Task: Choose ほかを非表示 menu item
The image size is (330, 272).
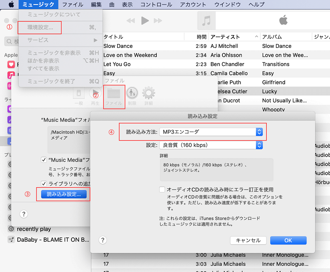Action: [61, 61]
